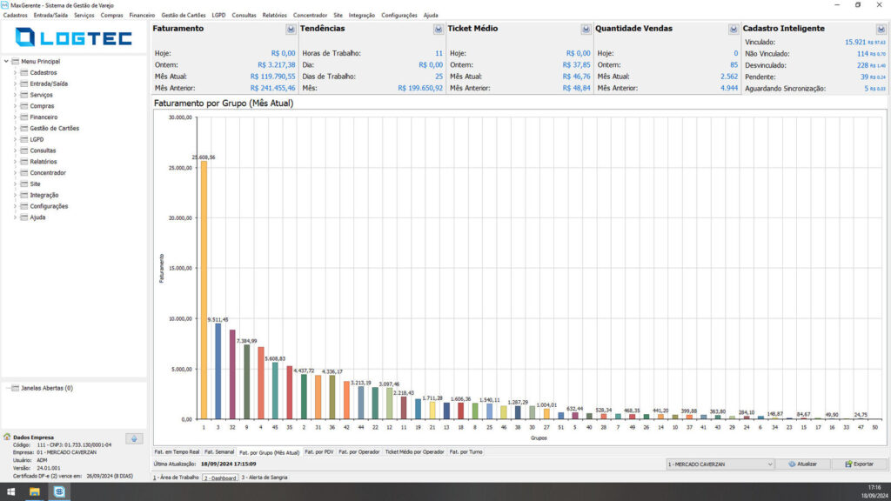The width and height of the screenshot is (891, 501).
Task: Collapse the Menu Principal tree node
Action: click(x=6, y=62)
